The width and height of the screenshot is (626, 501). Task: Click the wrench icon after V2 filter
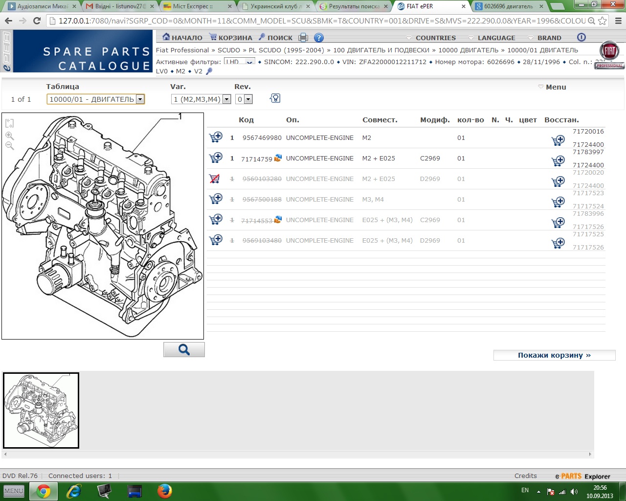coord(209,71)
